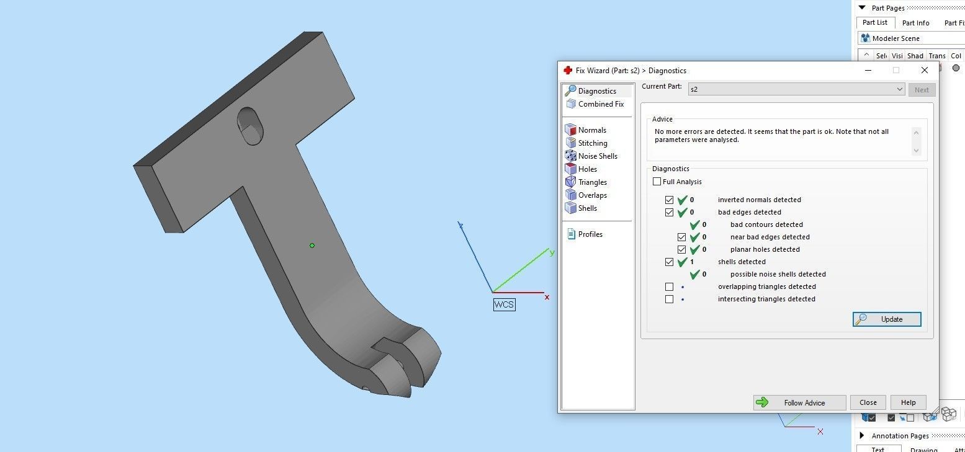Click the Trans column header in Part List
The height and width of the screenshot is (452, 965).
937,56
